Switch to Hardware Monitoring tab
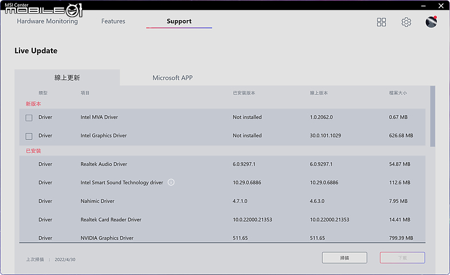The image size is (450, 275). (48, 21)
